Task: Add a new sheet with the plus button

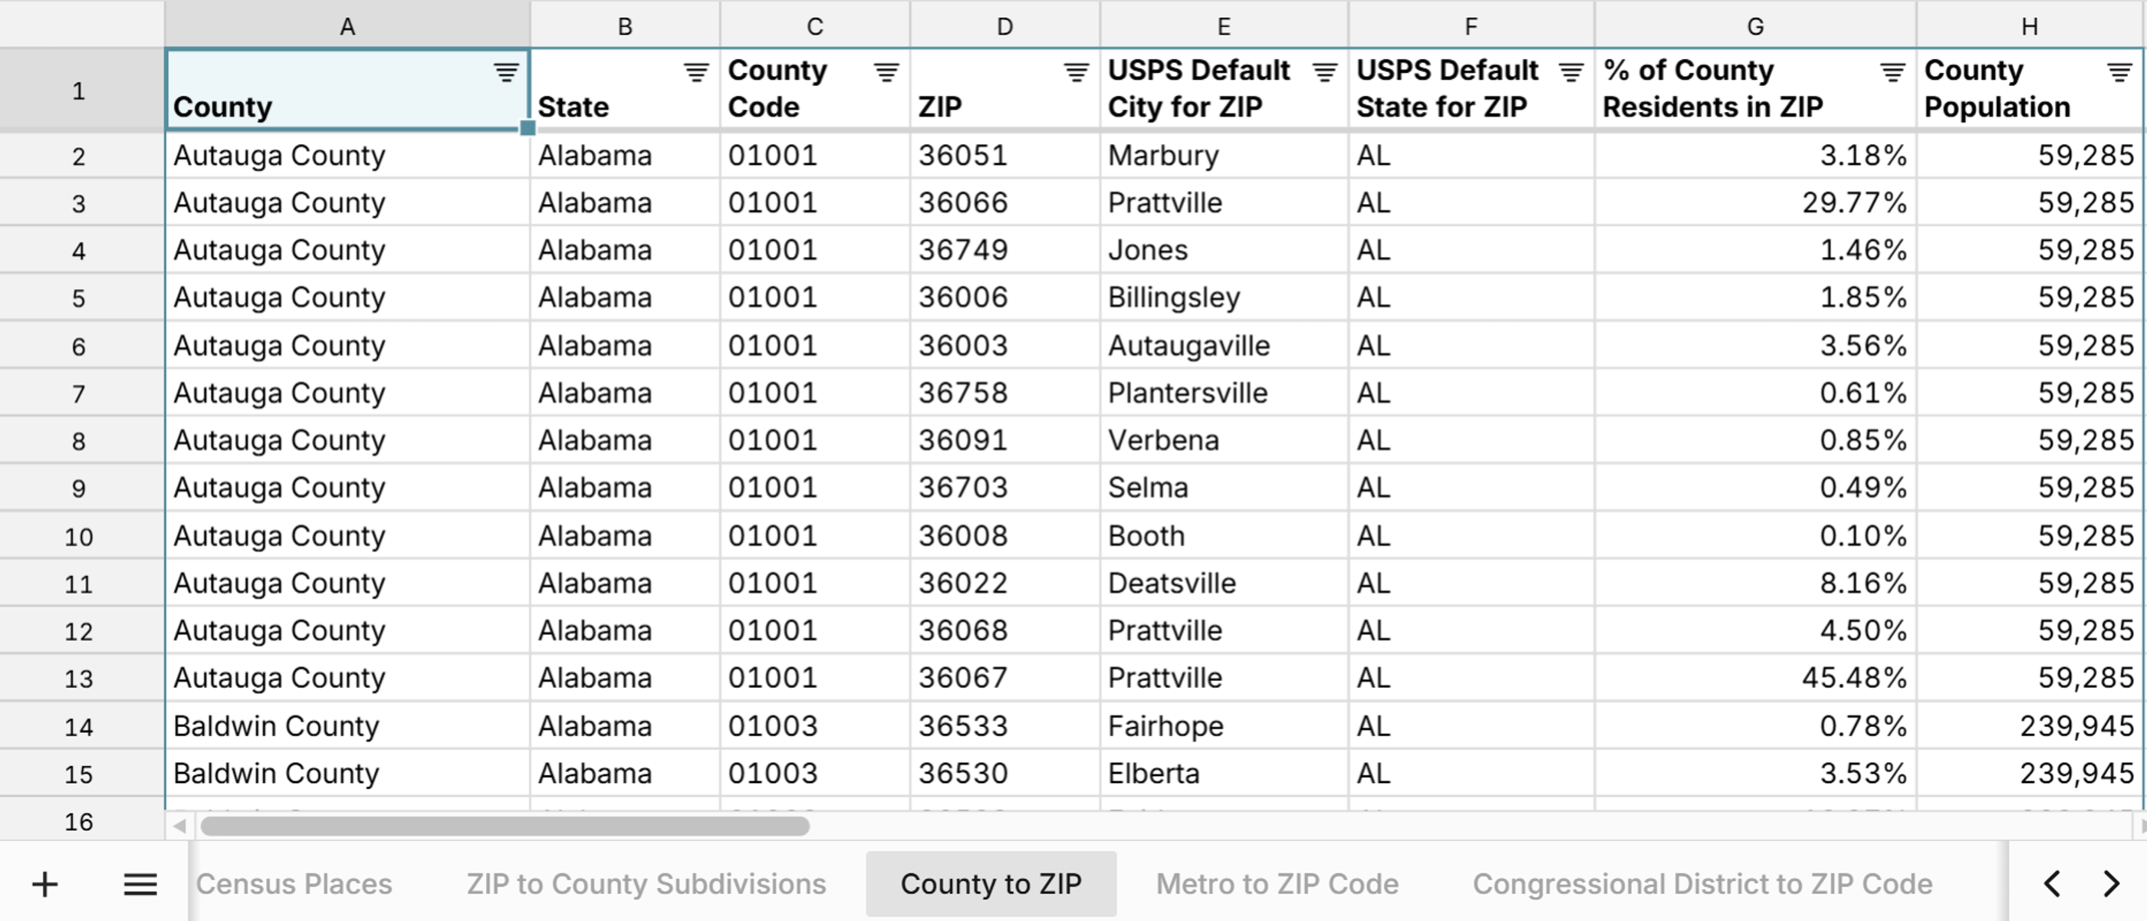Action: 45,884
